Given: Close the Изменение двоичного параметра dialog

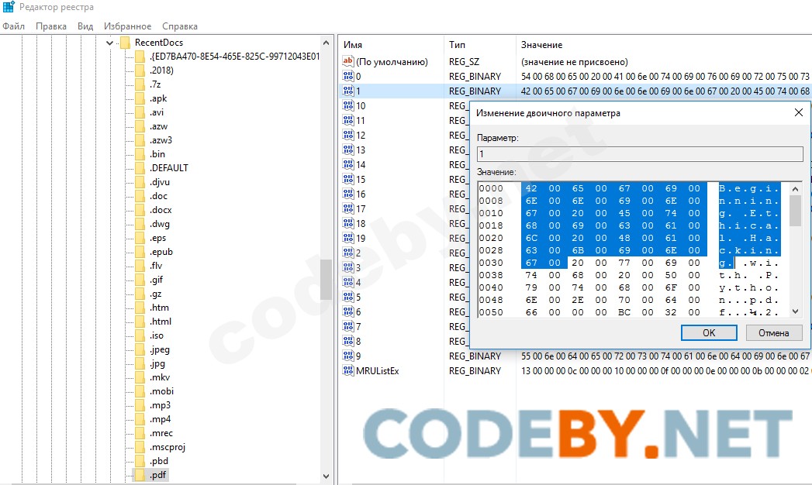Looking at the screenshot, I should pyautogui.click(x=799, y=112).
